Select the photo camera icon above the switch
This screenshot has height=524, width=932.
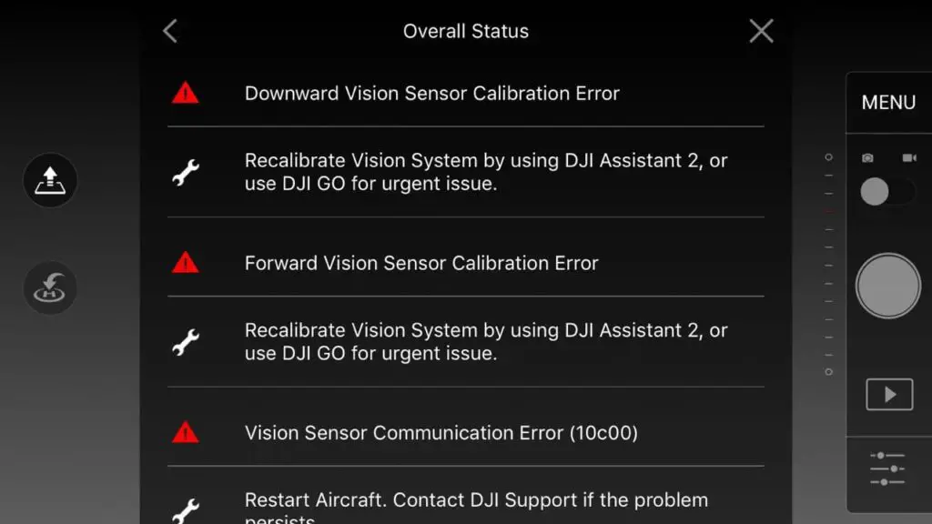tap(865, 156)
